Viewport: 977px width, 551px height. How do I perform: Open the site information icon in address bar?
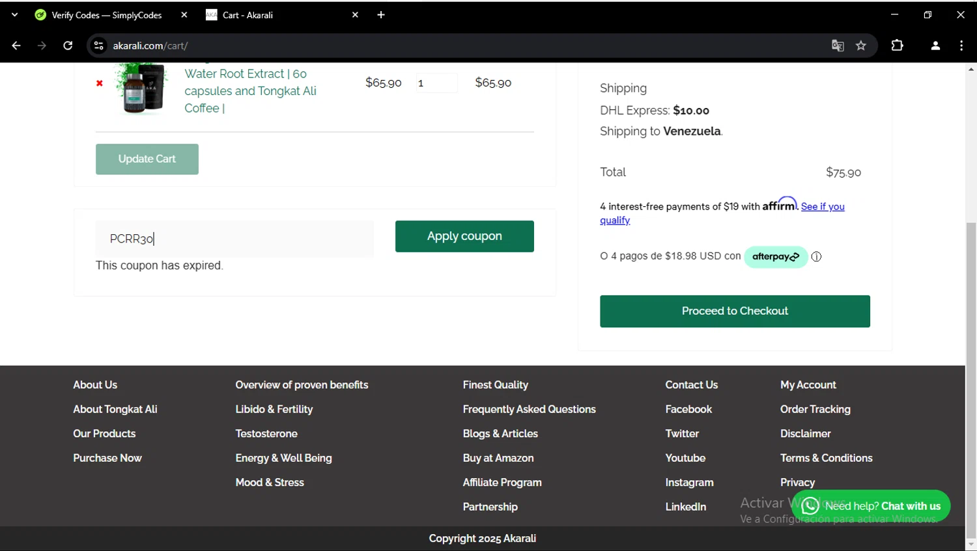click(98, 46)
